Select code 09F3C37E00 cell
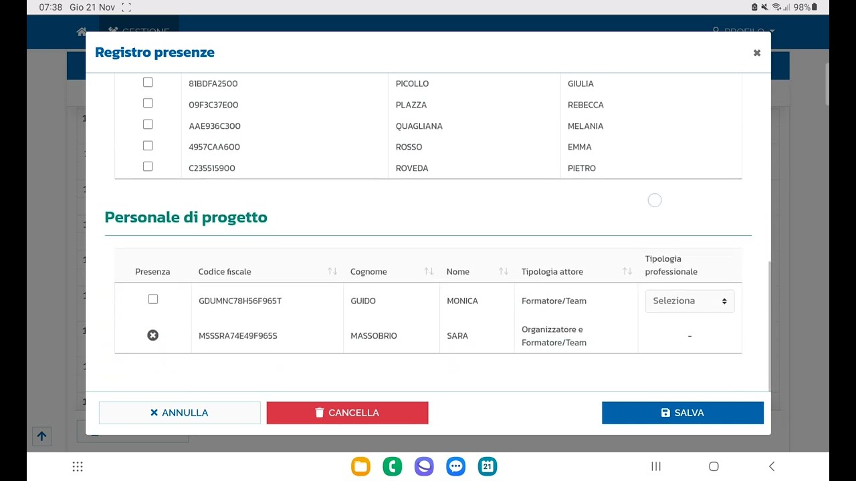This screenshot has height=481, width=856. tap(213, 105)
